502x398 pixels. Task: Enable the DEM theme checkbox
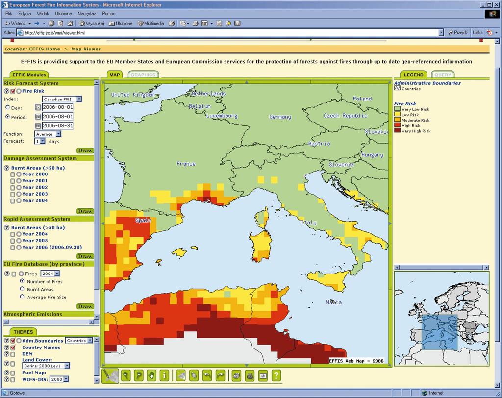(x=13, y=354)
